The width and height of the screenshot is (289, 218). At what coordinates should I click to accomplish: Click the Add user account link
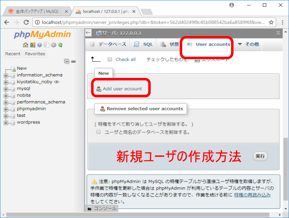123,89
